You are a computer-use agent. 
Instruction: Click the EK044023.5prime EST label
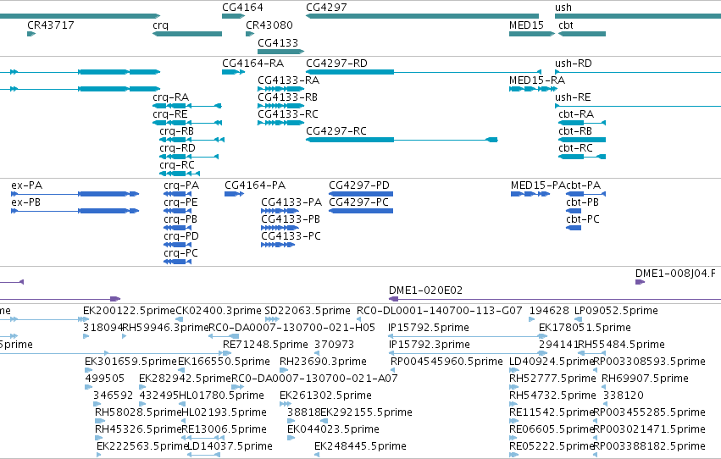click(x=333, y=429)
